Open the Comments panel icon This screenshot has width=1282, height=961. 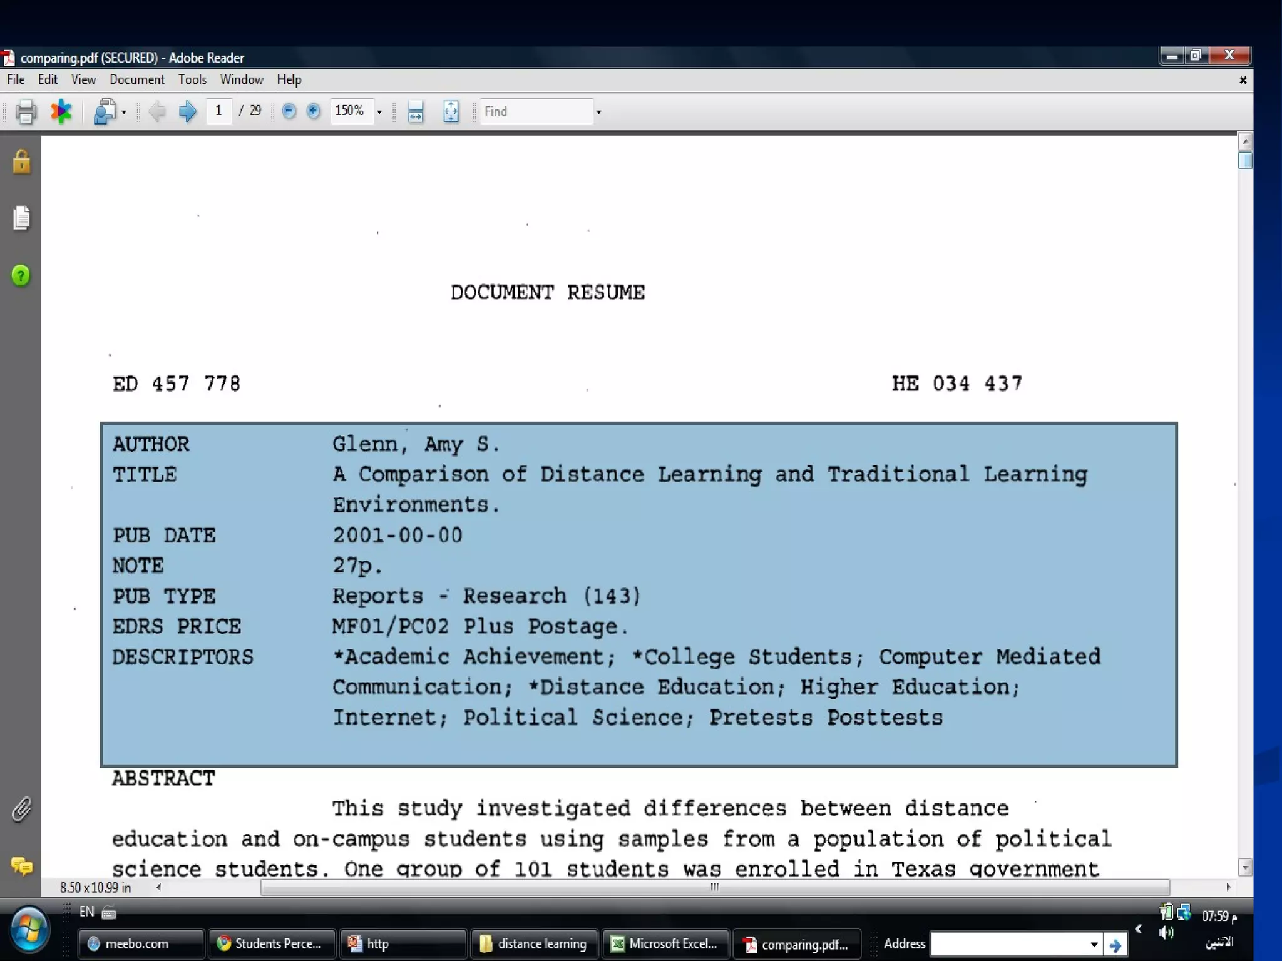[21, 866]
